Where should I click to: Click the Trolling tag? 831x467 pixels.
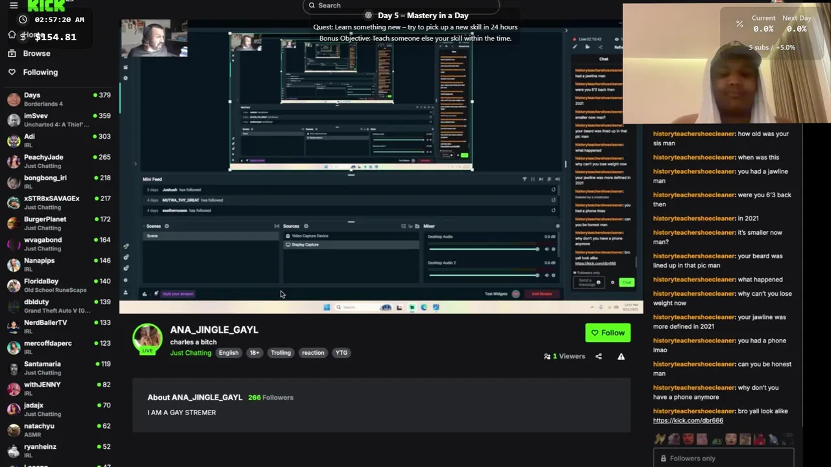coord(280,353)
